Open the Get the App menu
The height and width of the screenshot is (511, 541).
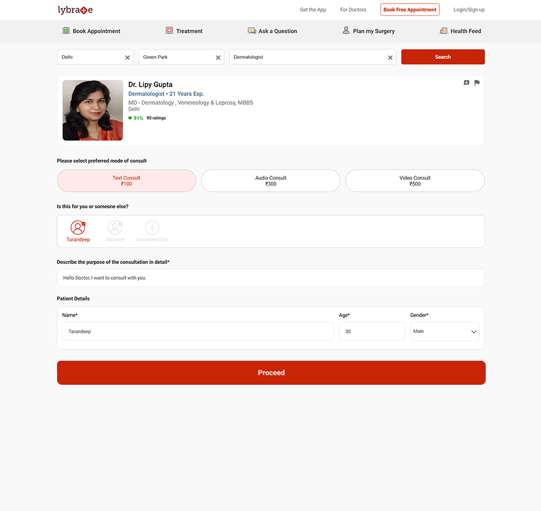313,10
